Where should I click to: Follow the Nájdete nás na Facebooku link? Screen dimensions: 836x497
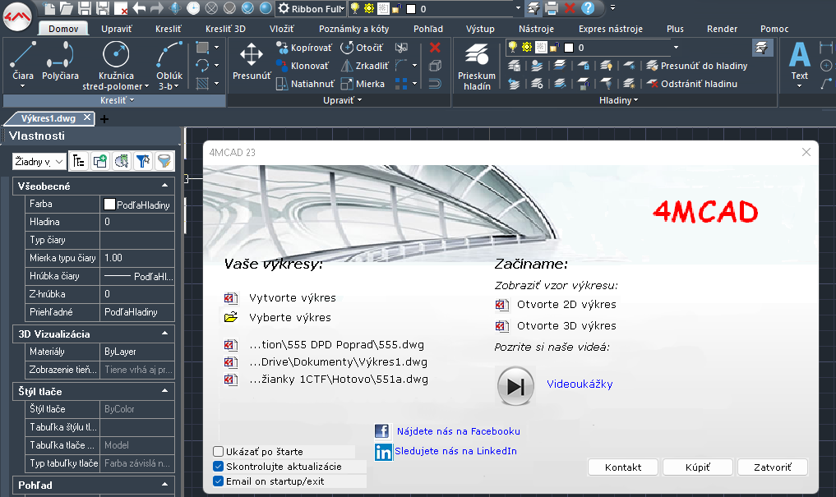(x=459, y=431)
